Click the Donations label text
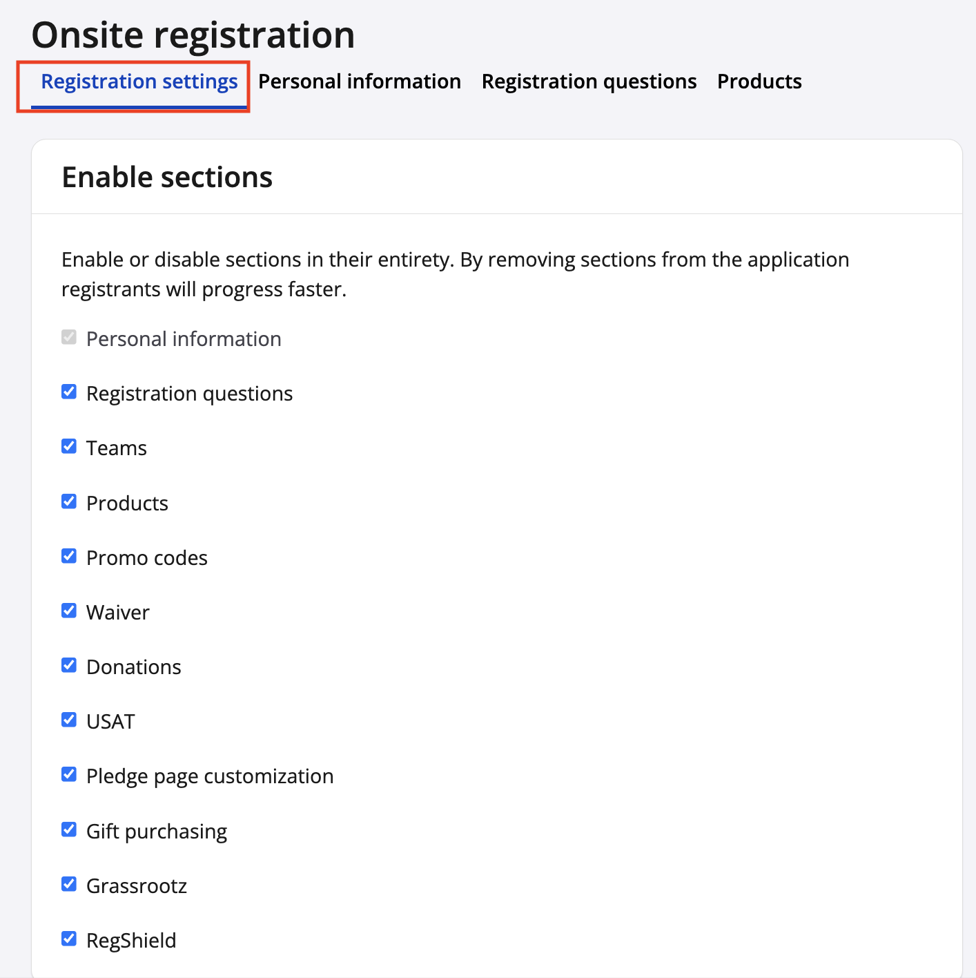The width and height of the screenshot is (976, 978). pyautogui.click(x=133, y=667)
